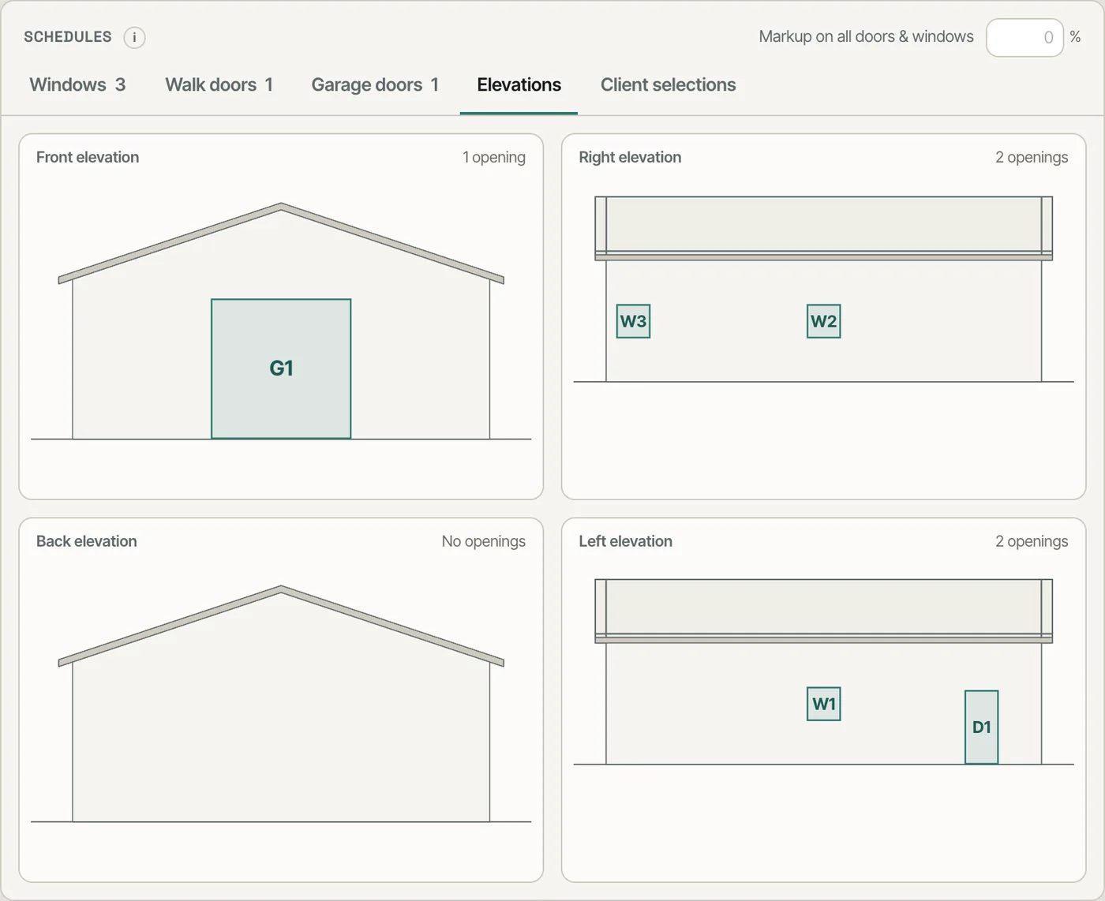Click "2 openings" on the Right elevation card
The width and height of the screenshot is (1105, 901).
pyautogui.click(x=1032, y=157)
